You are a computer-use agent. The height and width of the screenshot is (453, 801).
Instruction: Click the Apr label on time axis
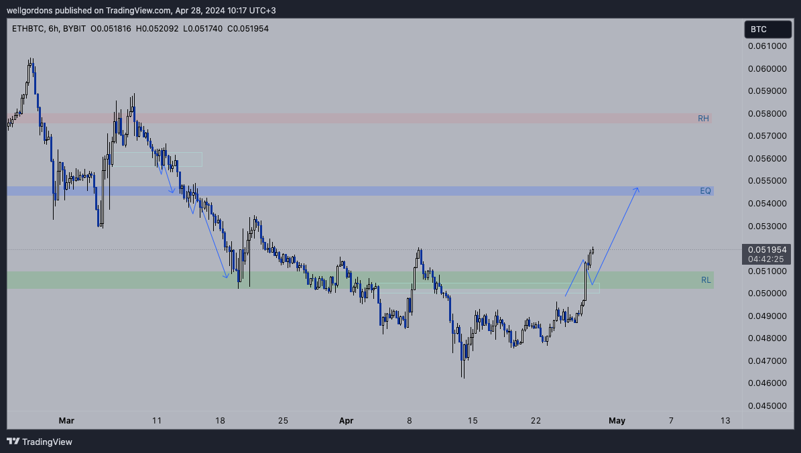346,421
